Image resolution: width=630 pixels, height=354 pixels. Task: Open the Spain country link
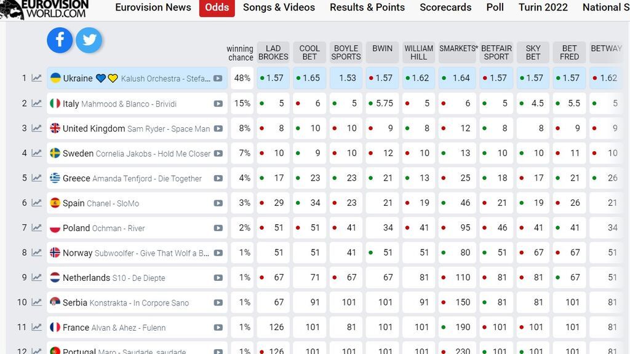(x=74, y=203)
